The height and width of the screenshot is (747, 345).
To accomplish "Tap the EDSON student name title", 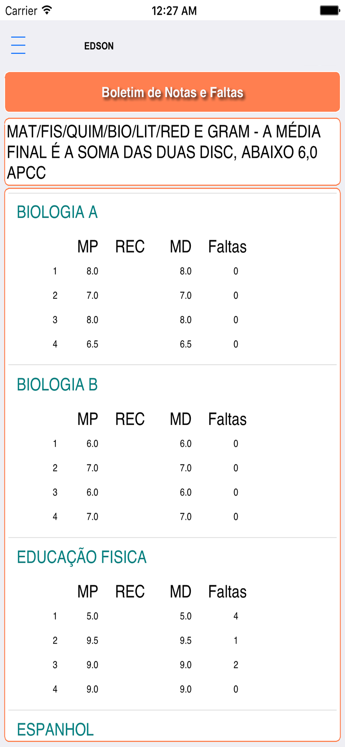I will coord(99,46).
